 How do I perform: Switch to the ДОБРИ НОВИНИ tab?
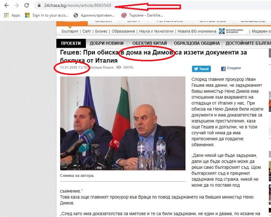point(107,43)
